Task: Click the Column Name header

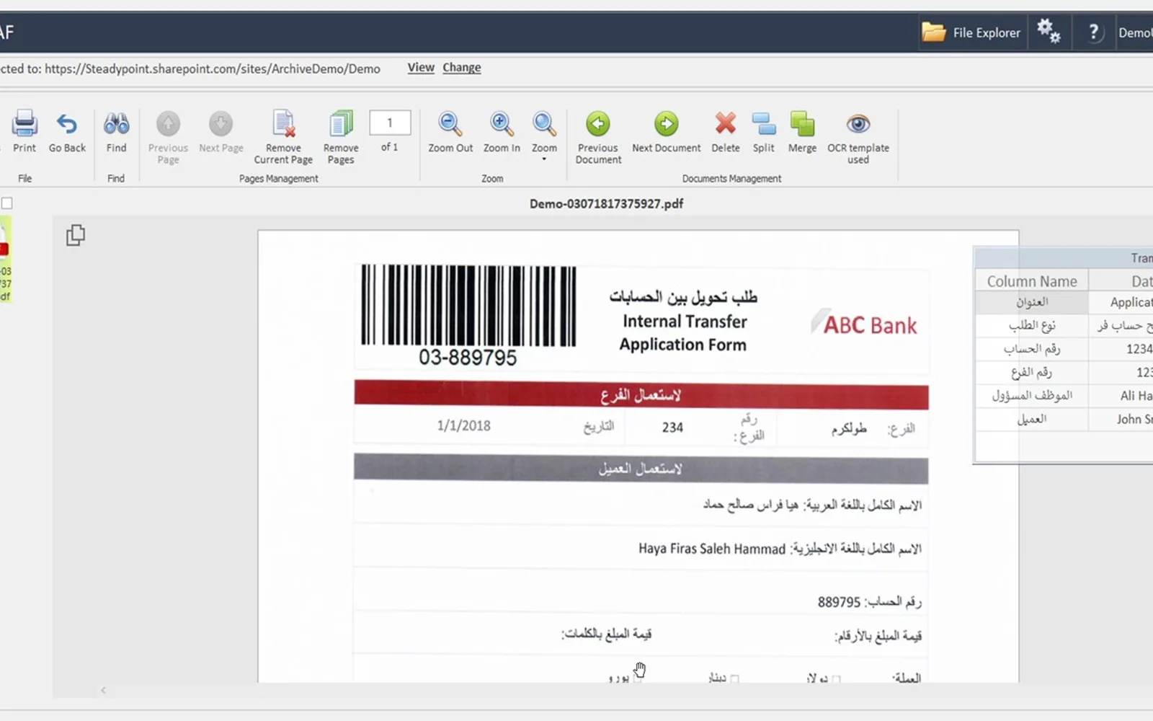Action: coord(1032,281)
